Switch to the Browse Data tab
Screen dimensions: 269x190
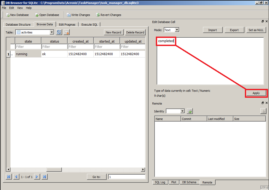45,24
